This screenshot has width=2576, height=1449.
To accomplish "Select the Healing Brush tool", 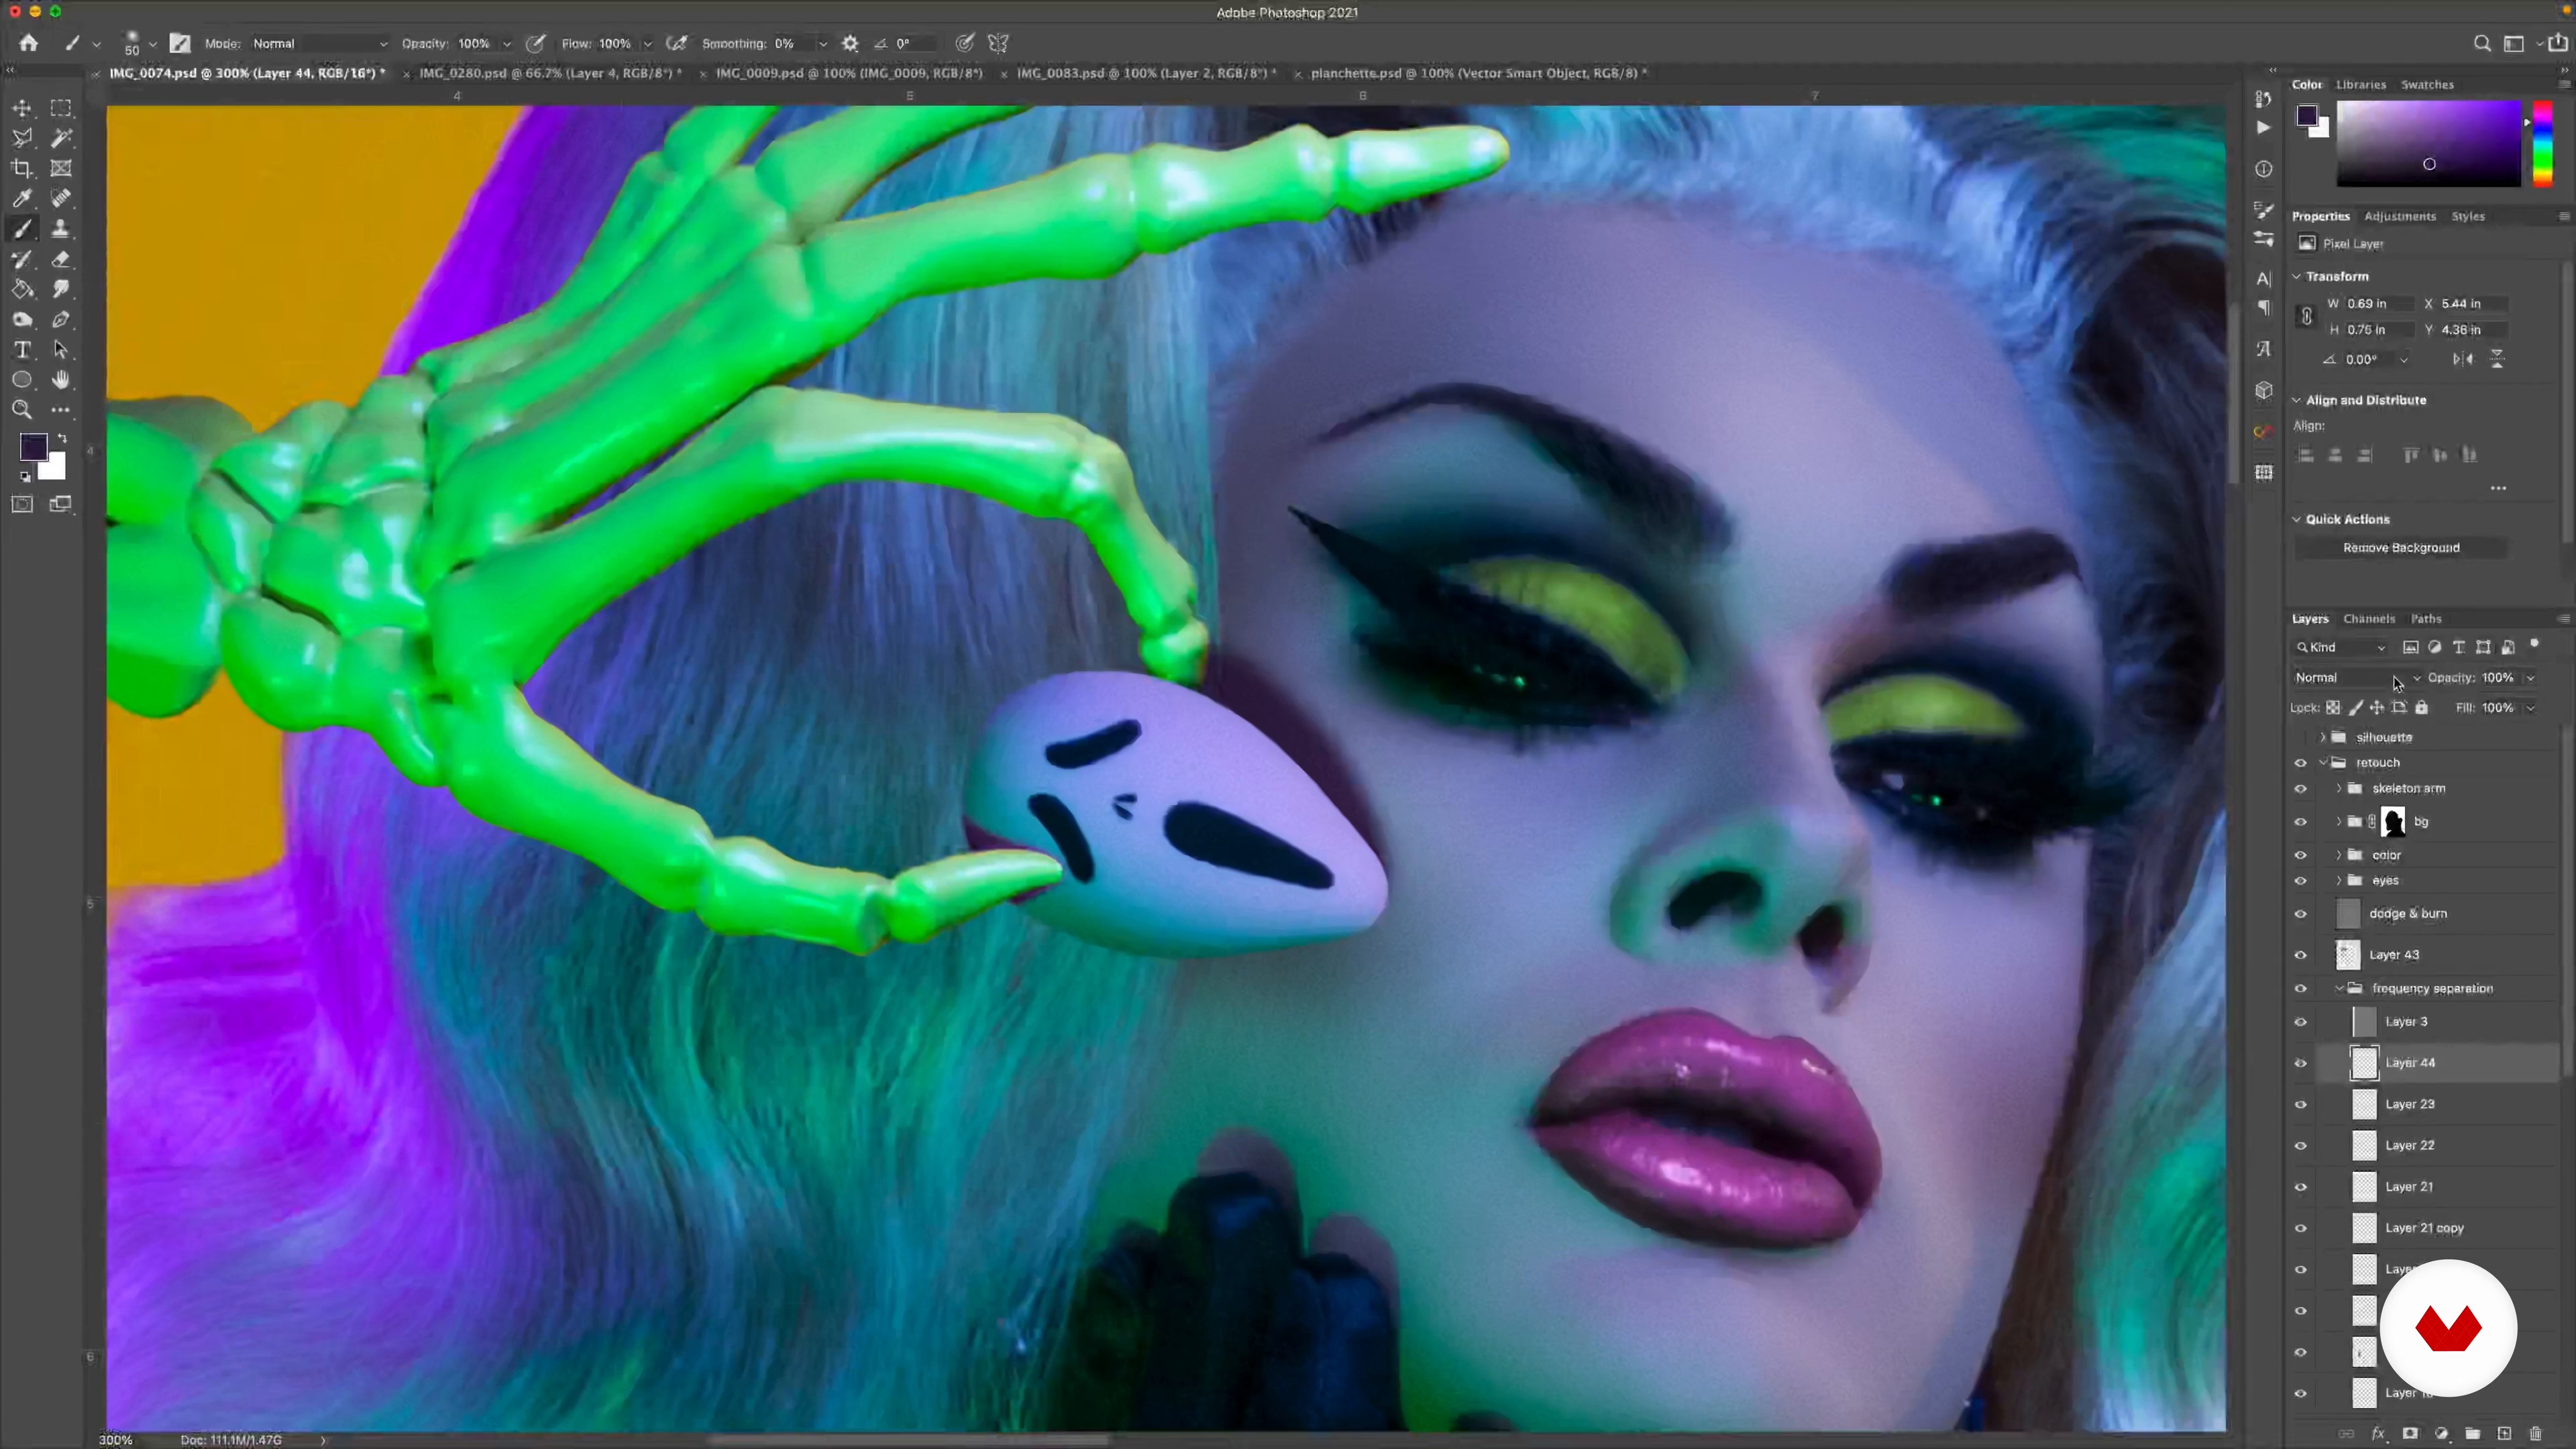I will [61, 198].
